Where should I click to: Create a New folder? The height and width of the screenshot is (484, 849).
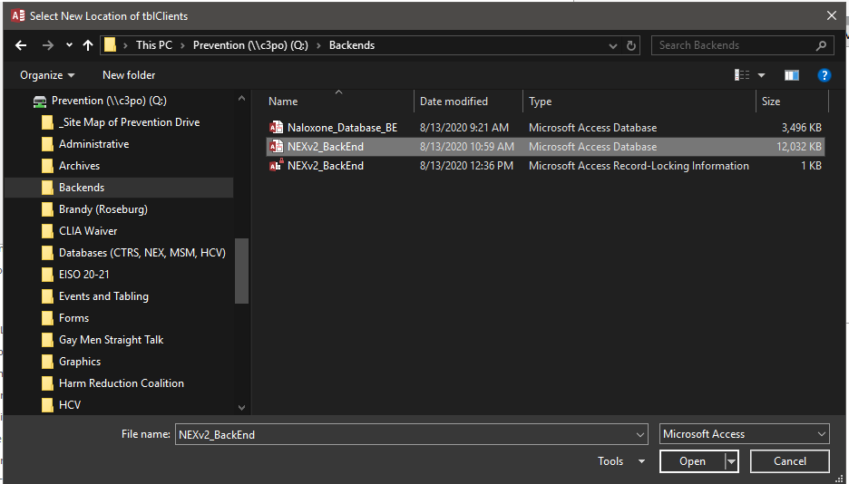click(x=129, y=75)
